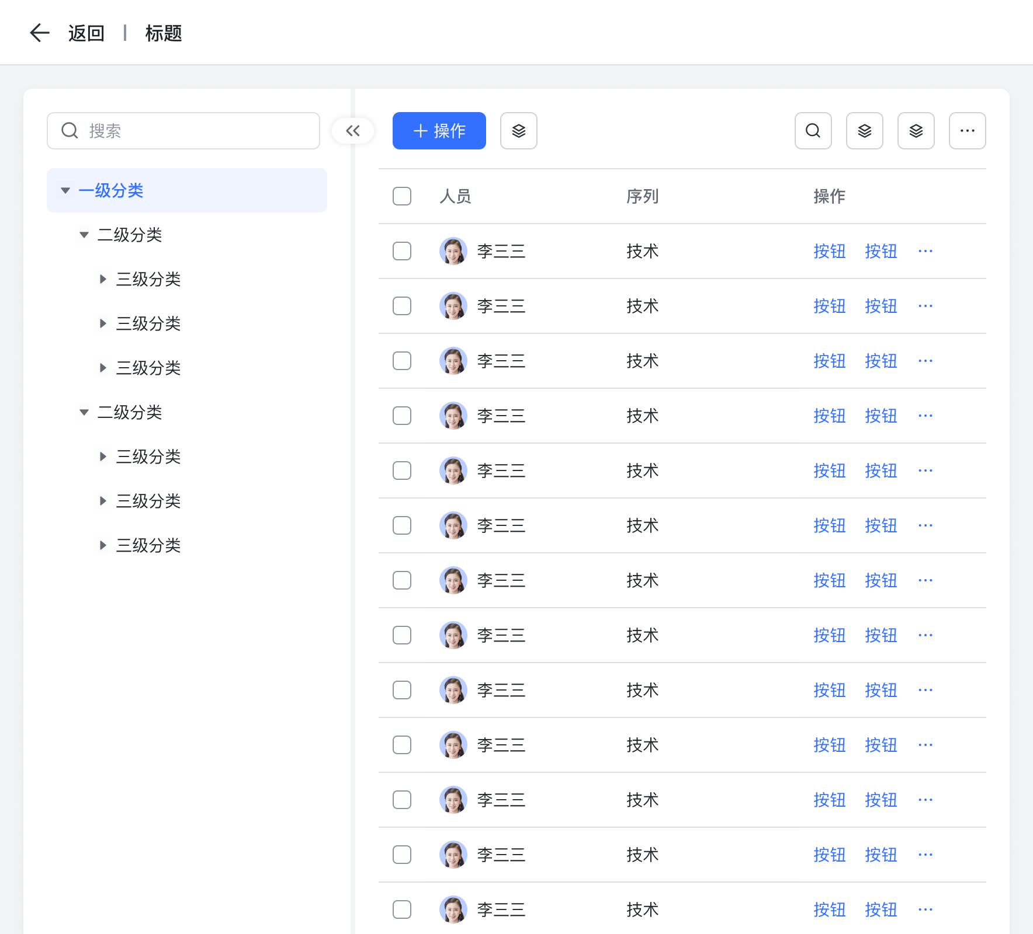Click the search icon button in table toolbar
Viewport: 1033px width, 934px height.
coord(813,131)
